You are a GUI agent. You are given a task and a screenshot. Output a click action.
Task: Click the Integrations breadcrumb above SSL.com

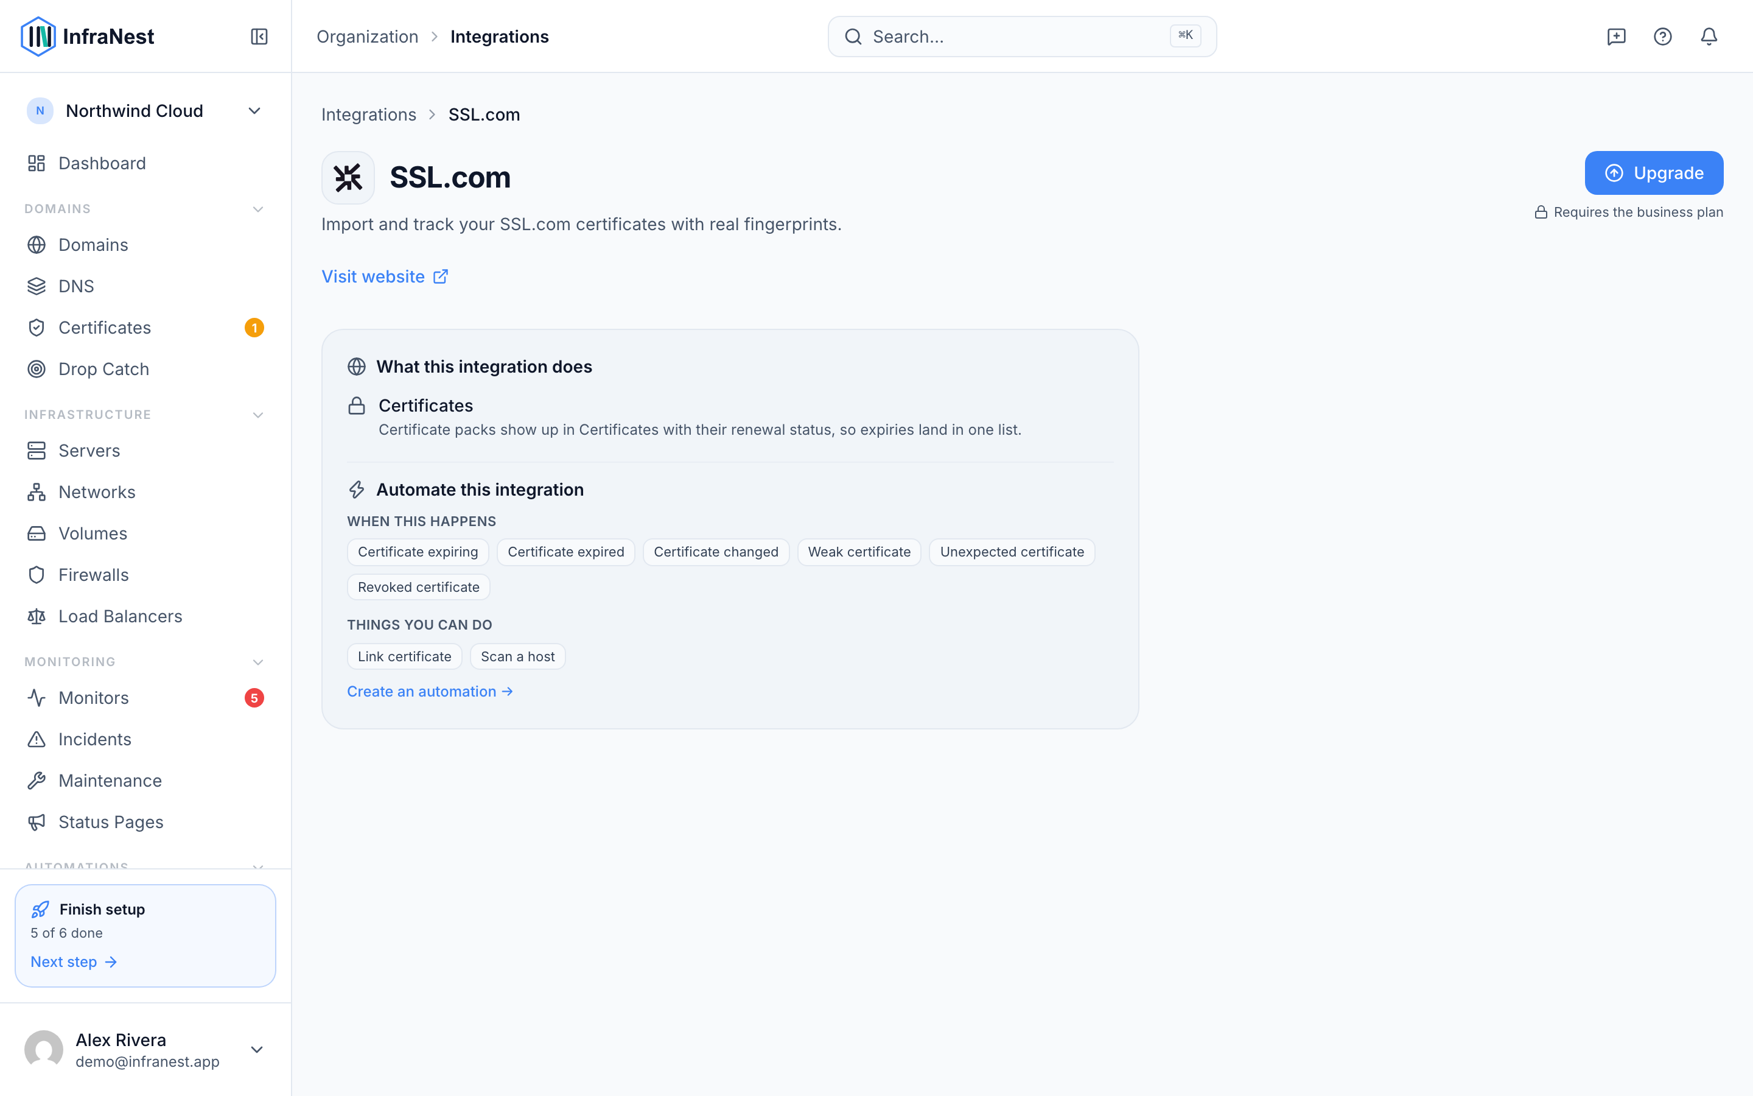click(369, 114)
